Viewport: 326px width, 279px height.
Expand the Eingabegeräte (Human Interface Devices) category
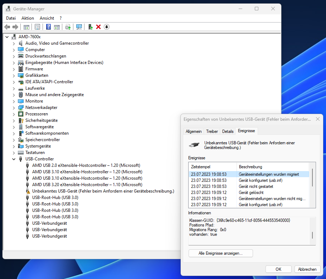coord(14,63)
